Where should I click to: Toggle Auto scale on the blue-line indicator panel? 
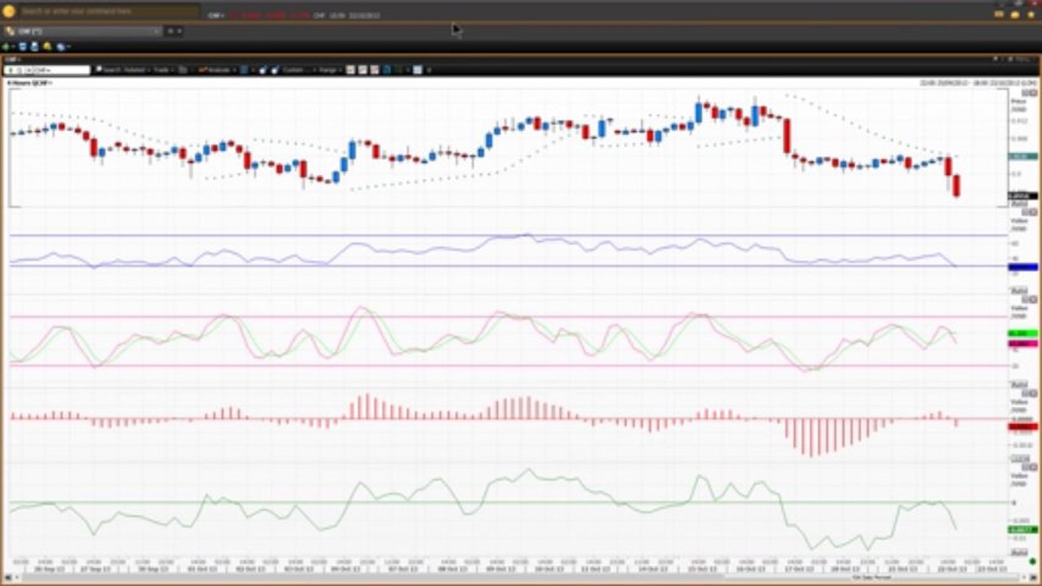click(x=1018, y=291)
